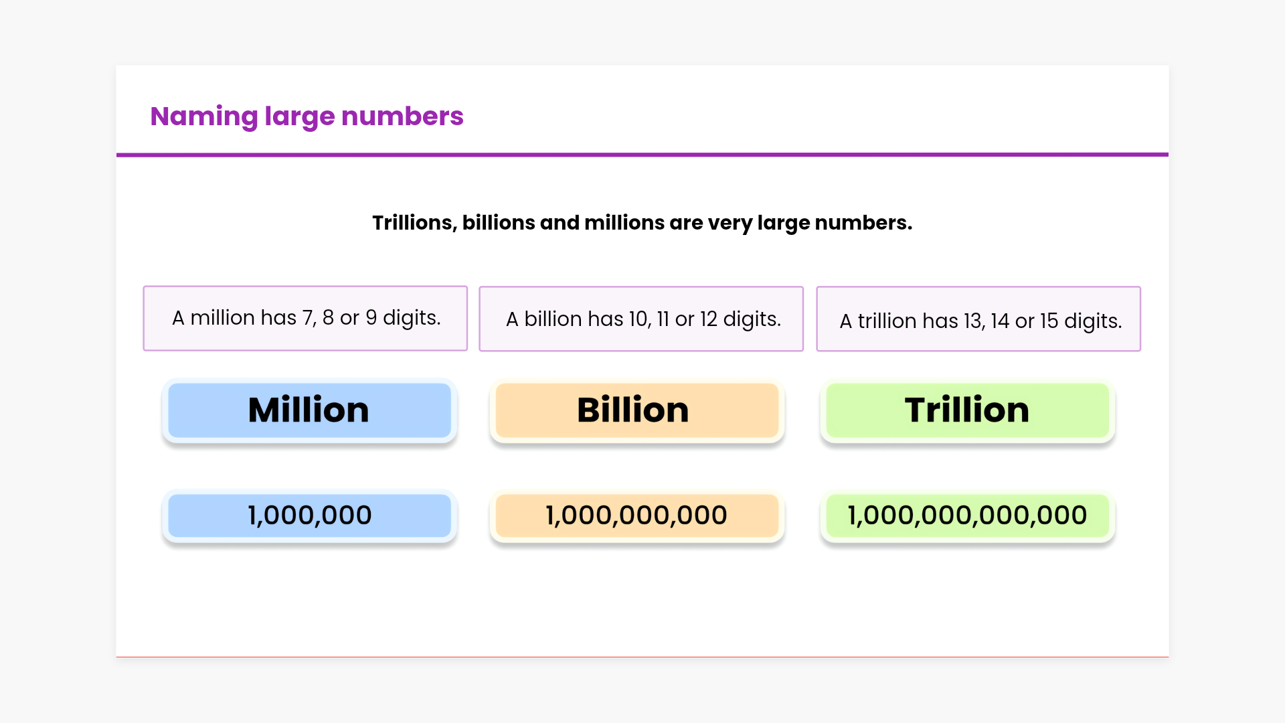Click the purple divider line under the heading
This screenshot has height=723, width=1285.
642,155
